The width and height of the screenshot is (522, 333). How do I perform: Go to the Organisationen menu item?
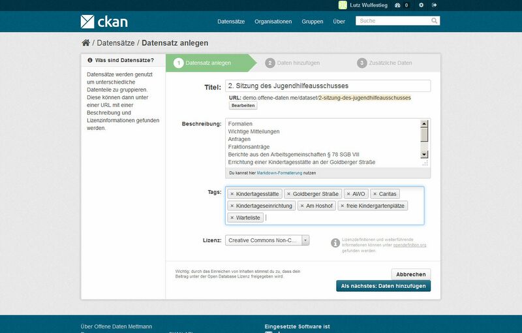(x=273, y=22)
